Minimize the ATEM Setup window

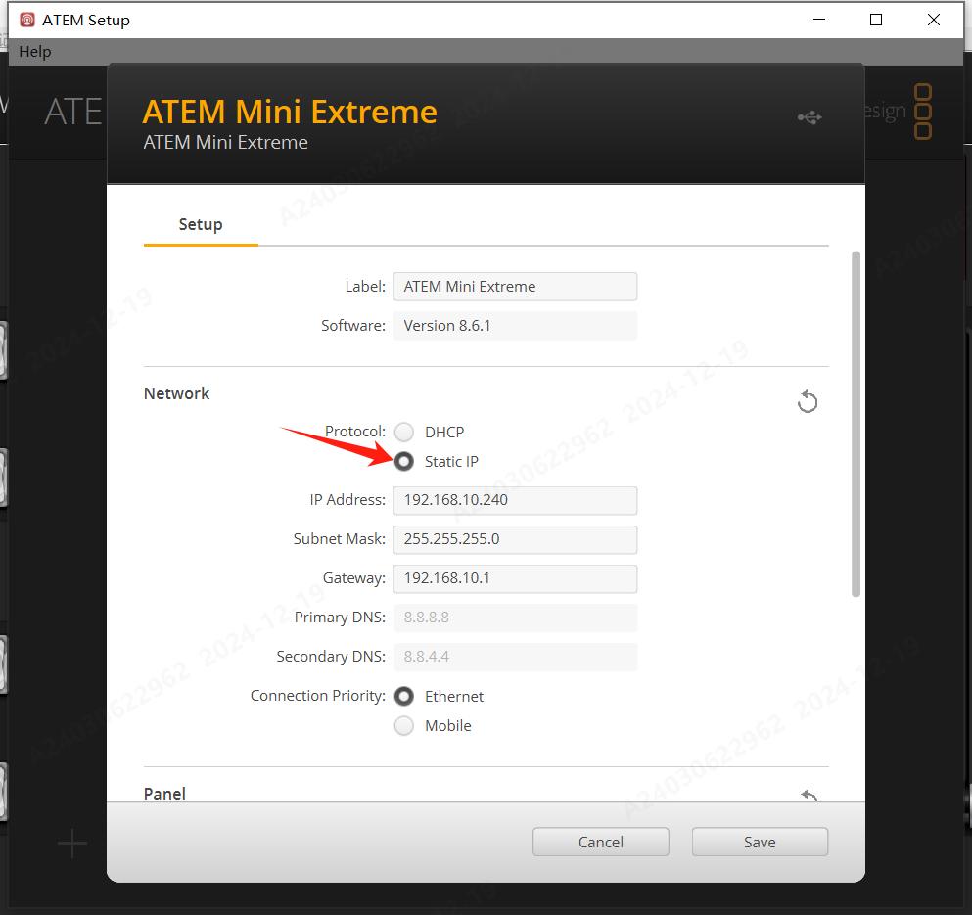[819, 20]
